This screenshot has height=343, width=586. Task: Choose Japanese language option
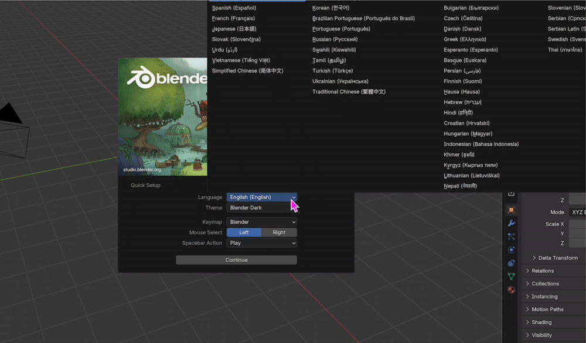[x=234, y=29]
